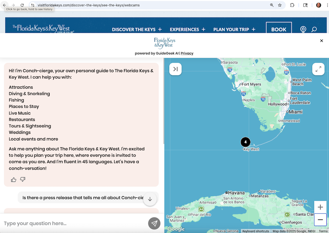Click the map cluster marker labeled 4
The image size is (329, 233).
click(245, 142)
